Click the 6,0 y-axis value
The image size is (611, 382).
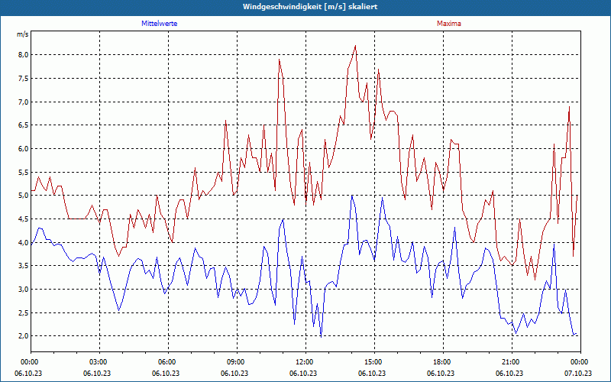click(24, 148)
